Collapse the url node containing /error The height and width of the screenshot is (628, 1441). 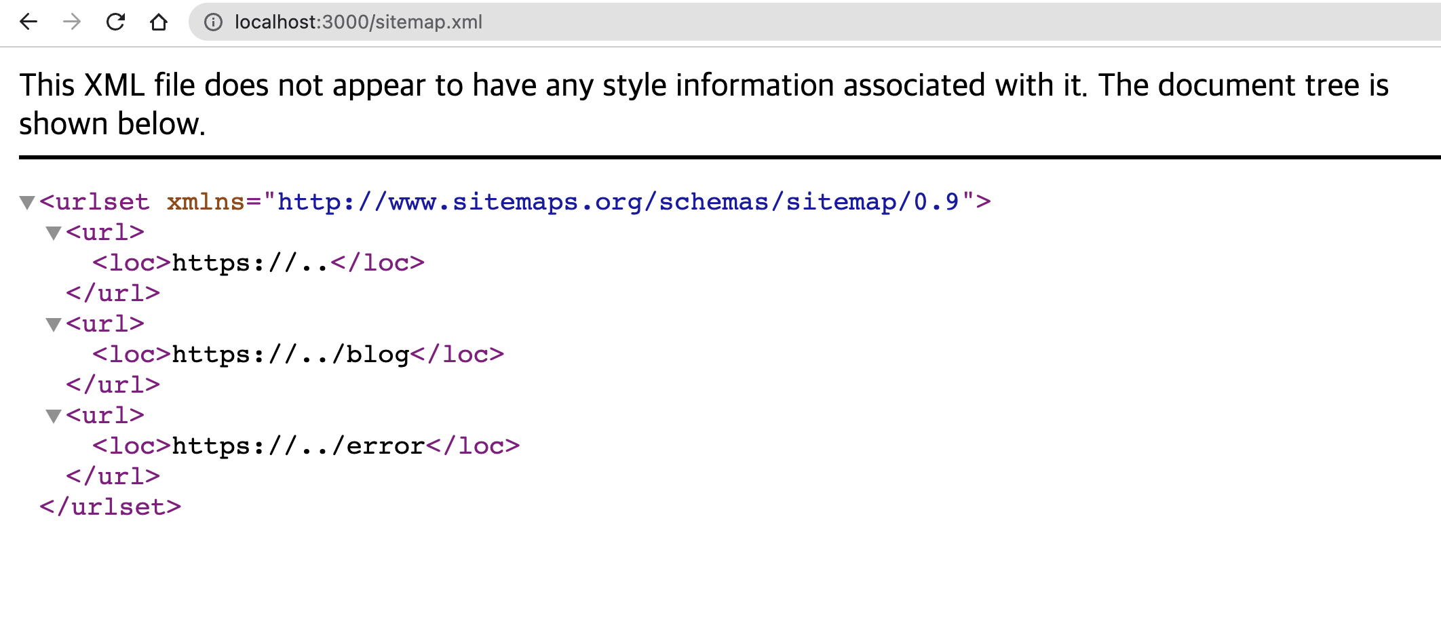[54, 416]
